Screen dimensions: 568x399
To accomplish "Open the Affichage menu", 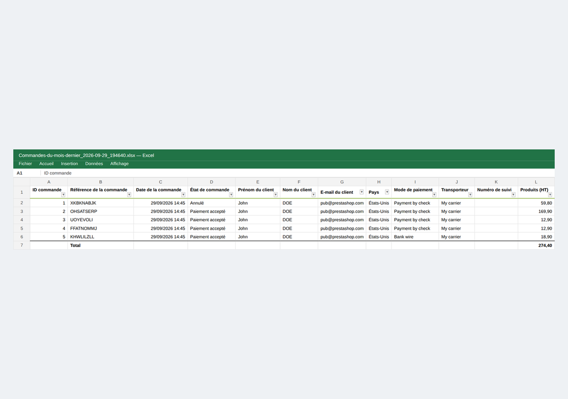I will [x=119, y=164].
